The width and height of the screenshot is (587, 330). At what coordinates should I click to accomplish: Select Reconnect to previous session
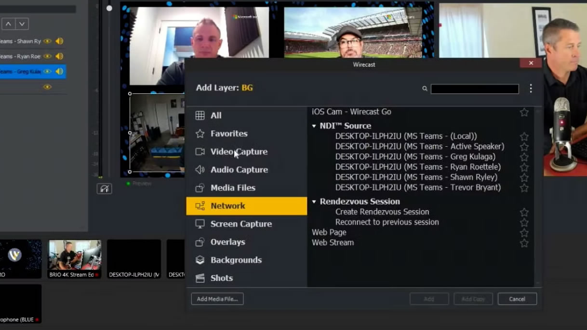click(x=387, y=222)
